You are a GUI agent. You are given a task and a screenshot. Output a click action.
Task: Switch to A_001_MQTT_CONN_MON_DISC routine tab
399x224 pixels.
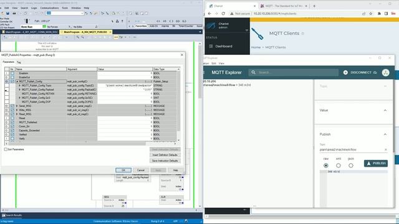pos(30,32)
